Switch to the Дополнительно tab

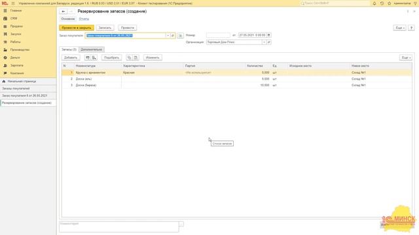[x=92, y=50]
